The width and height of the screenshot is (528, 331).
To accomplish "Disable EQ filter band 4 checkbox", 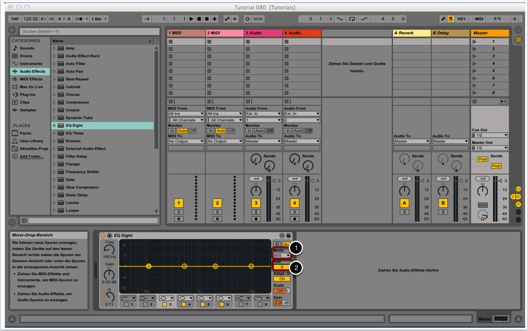I will [x=184, y=304].
